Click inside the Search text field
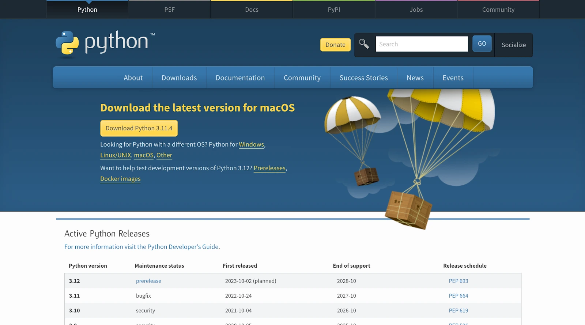Screen dimensions: 585x325 pyautogui.click(x=422, y=44)
